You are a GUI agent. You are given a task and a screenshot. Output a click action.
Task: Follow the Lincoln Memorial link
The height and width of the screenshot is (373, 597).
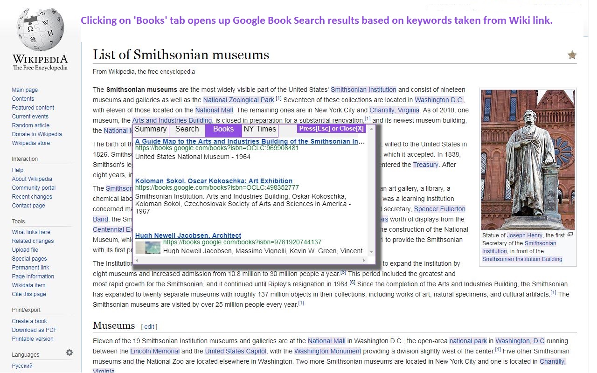[x=155, y=351]
